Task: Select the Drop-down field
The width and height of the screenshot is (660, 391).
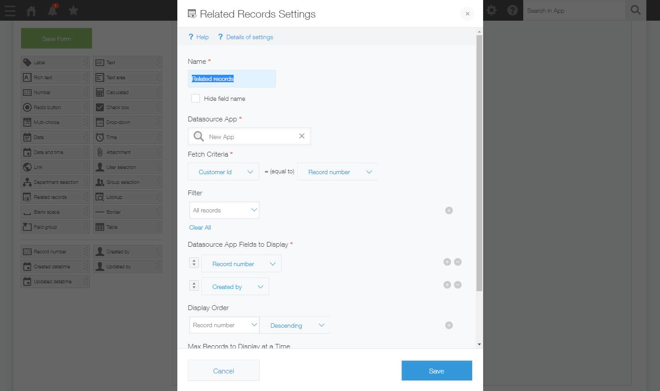Action: (x=128, y=122)
